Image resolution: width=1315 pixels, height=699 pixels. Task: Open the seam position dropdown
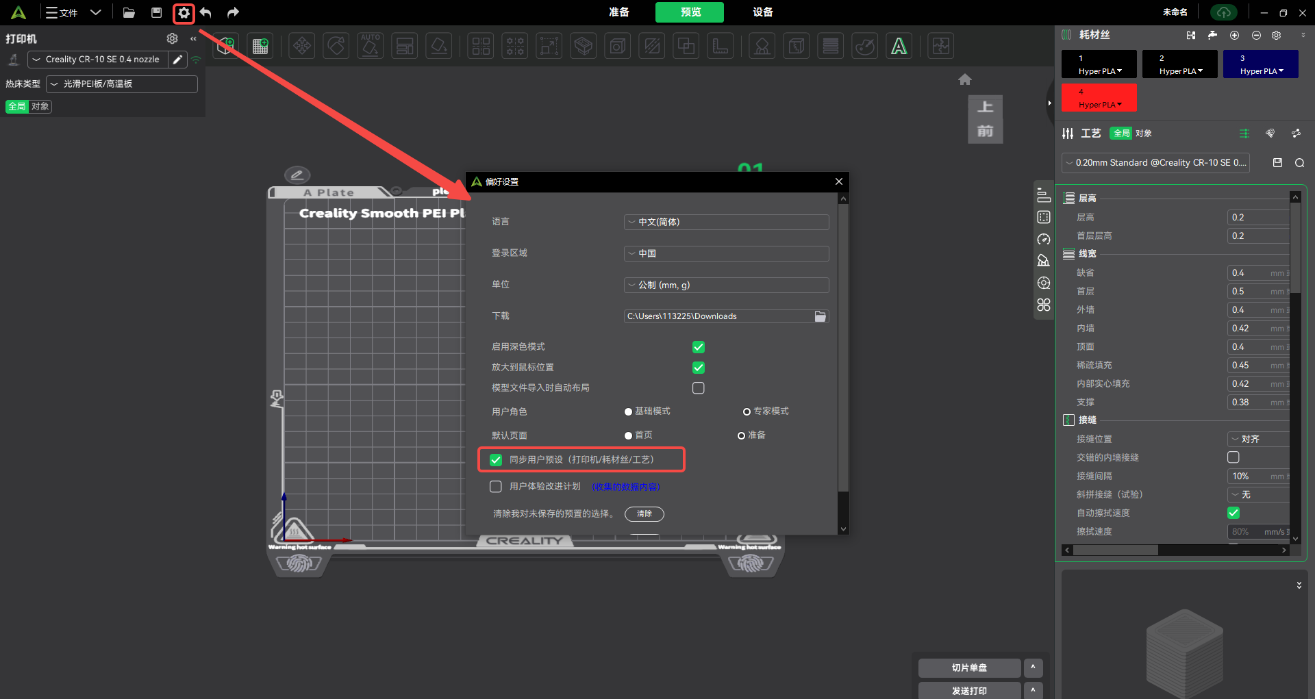(x=1258, y=439)
